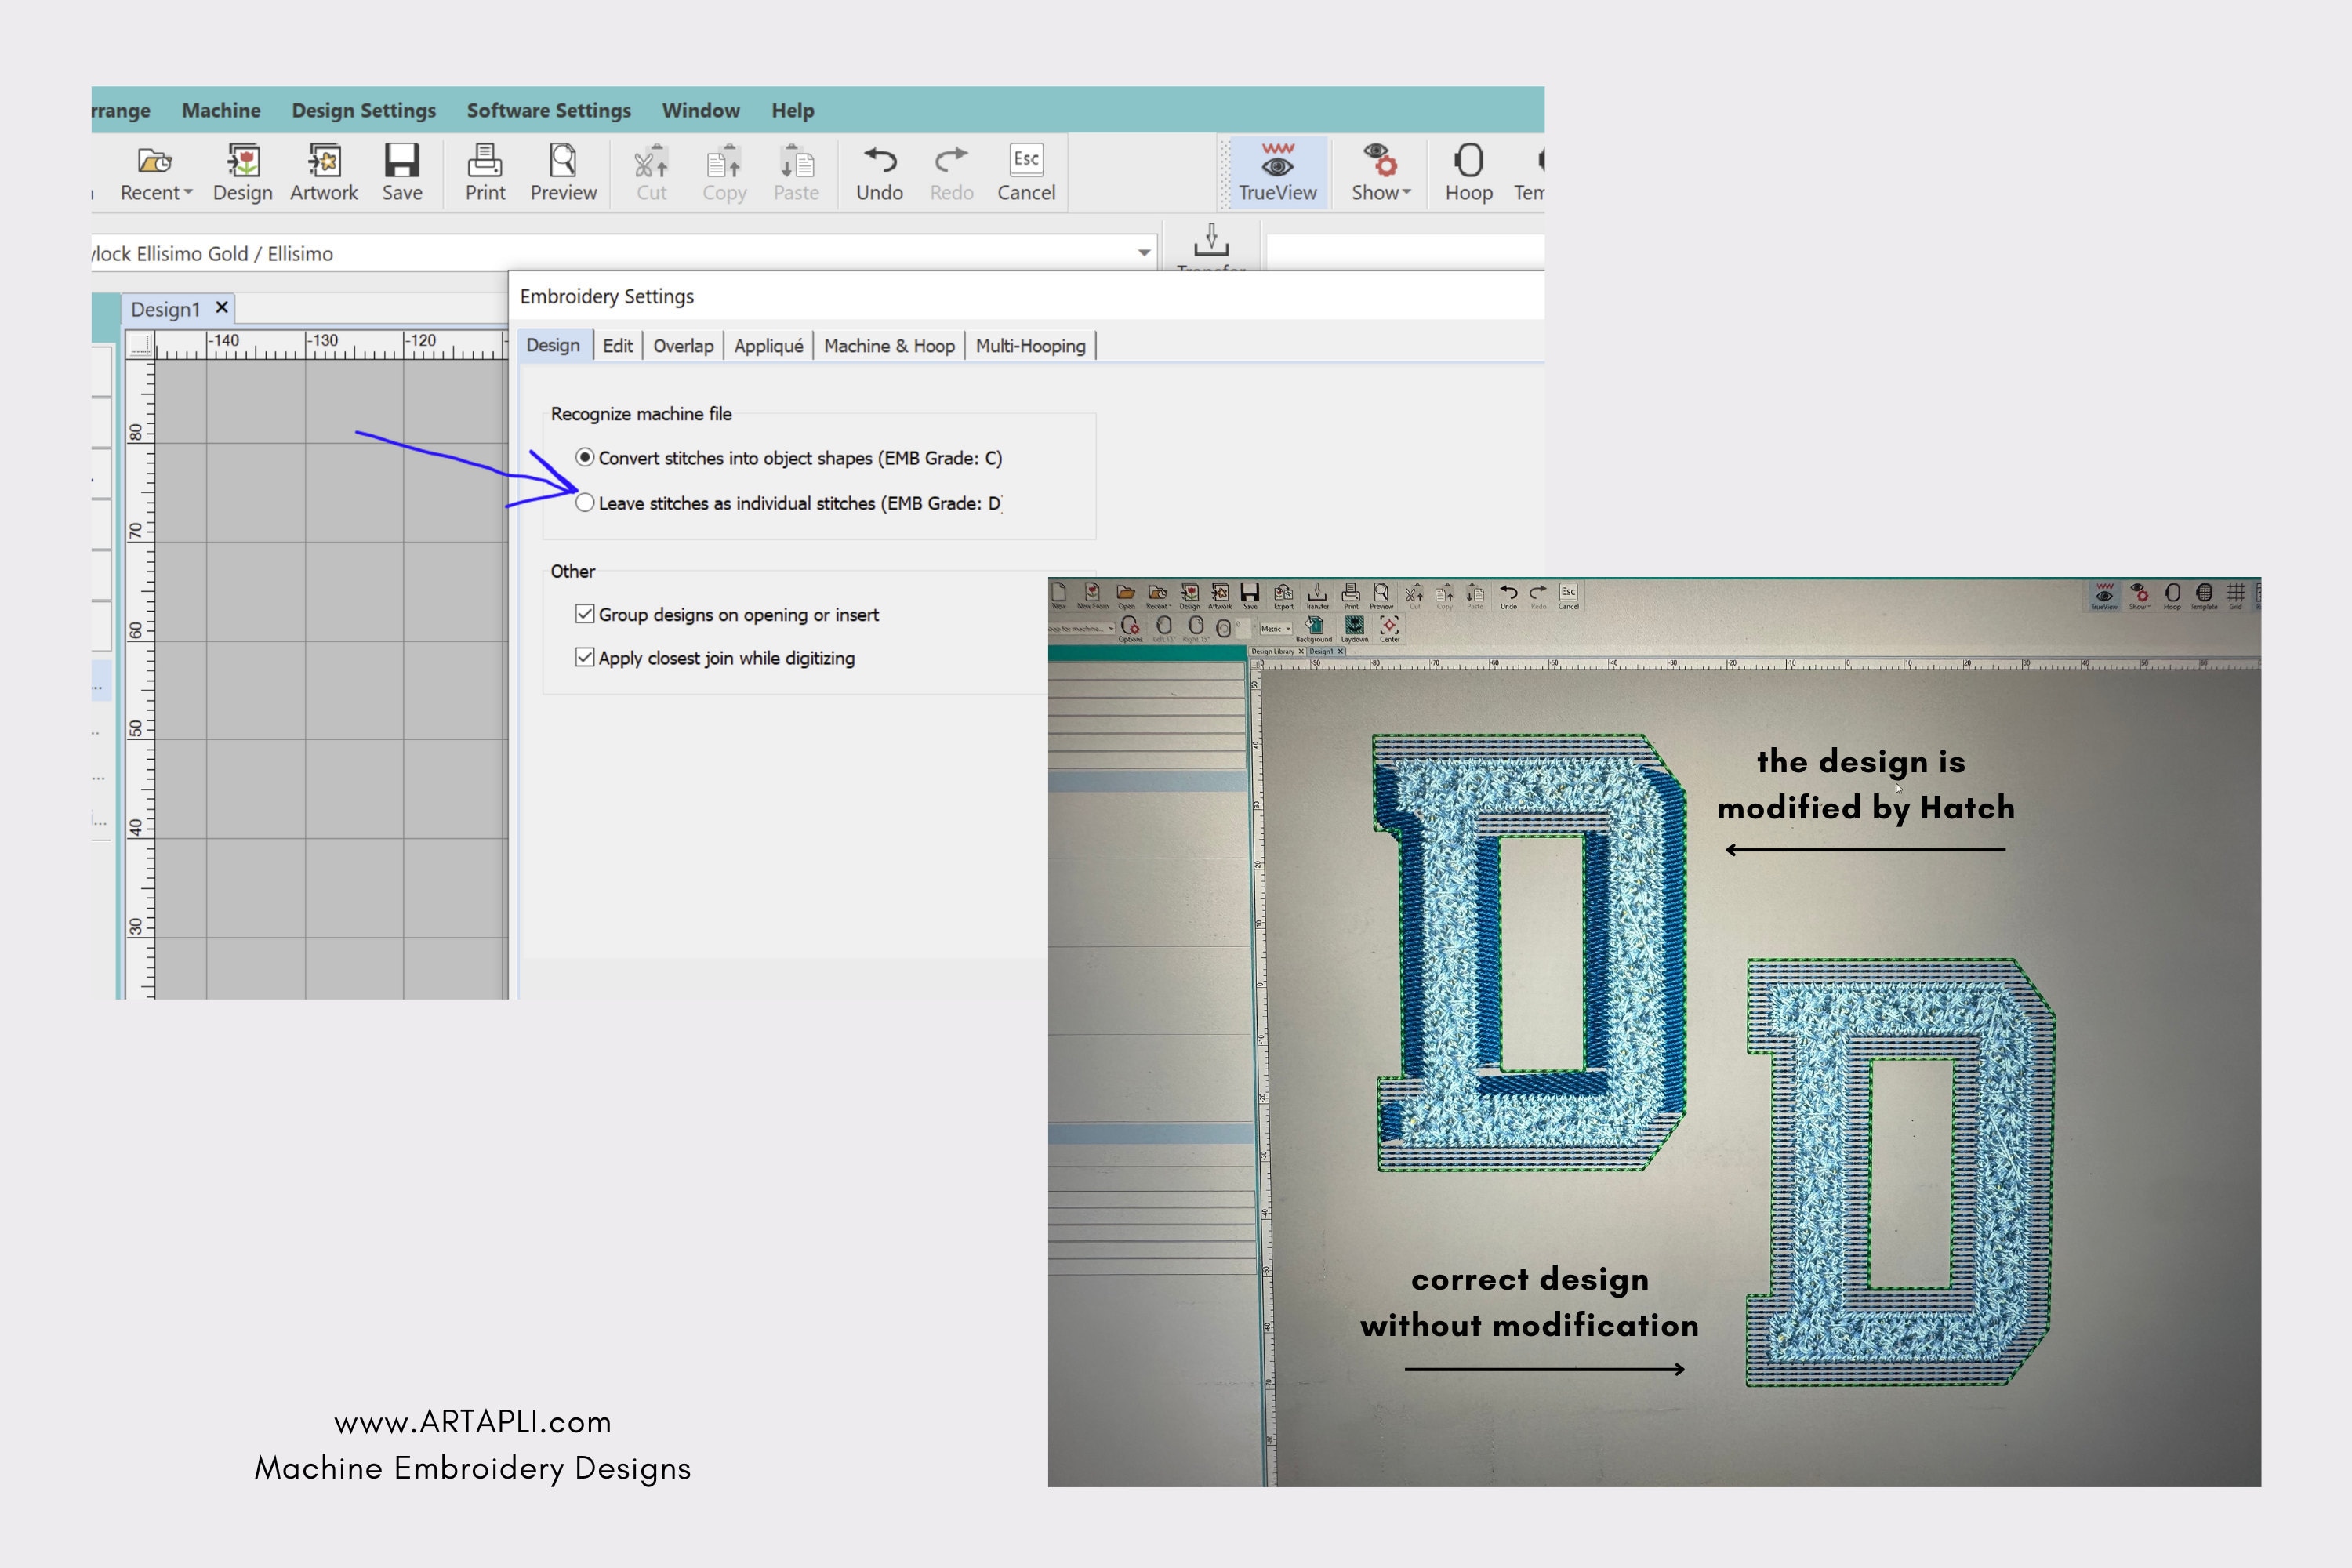Open the Software Settings menu

(x=549, y=110)
